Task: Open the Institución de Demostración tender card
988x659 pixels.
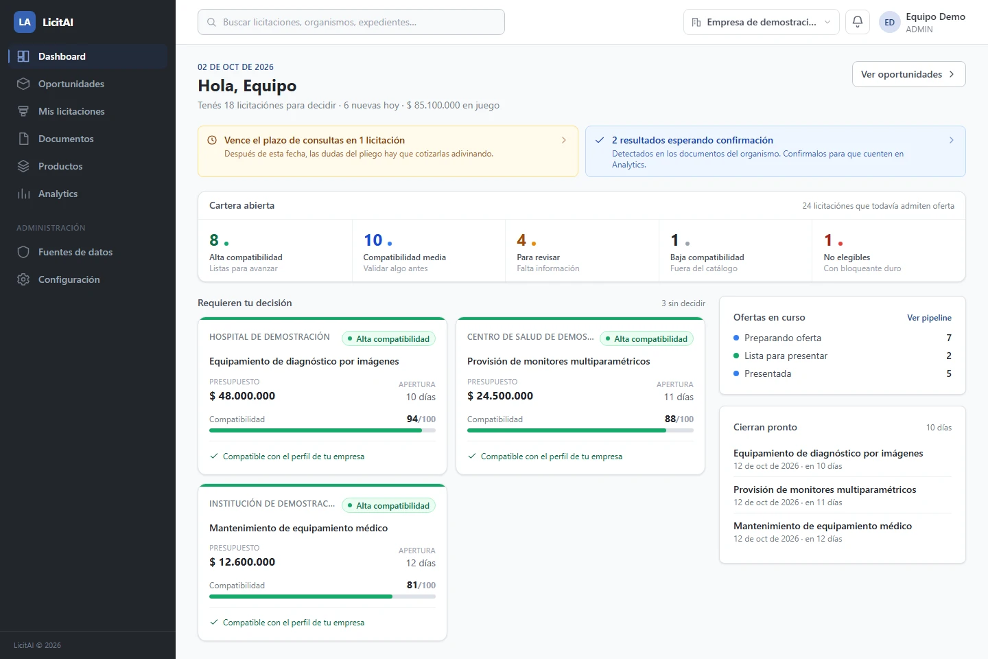Action: (322, 562)
